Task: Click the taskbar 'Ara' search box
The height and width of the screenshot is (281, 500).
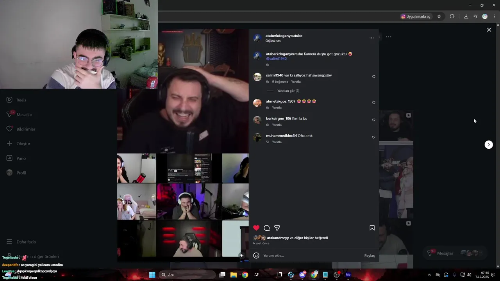Action: 187,275
